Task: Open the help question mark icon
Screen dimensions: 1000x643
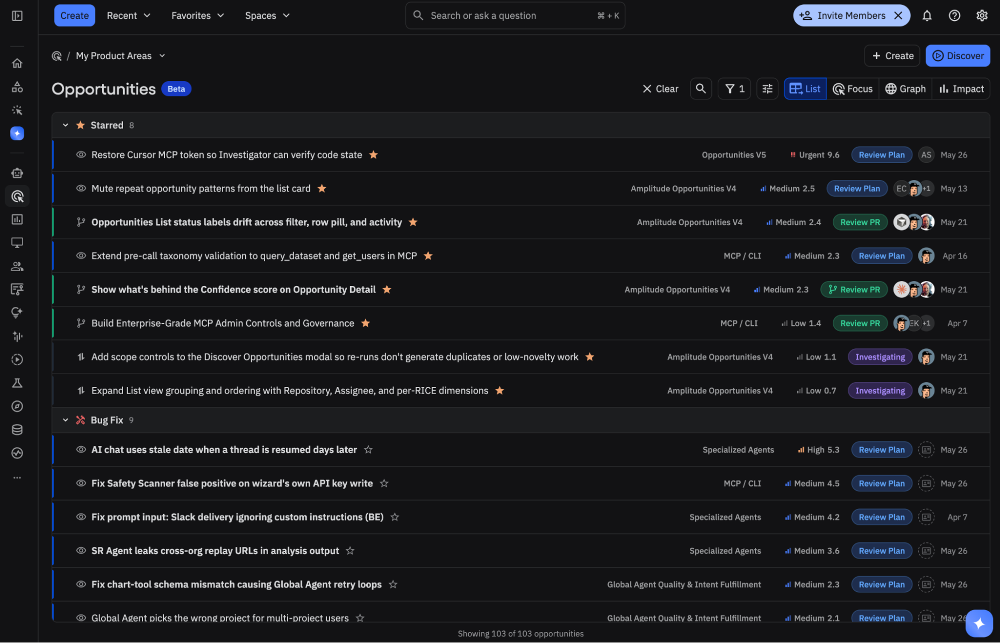Action: coord(954,15)
